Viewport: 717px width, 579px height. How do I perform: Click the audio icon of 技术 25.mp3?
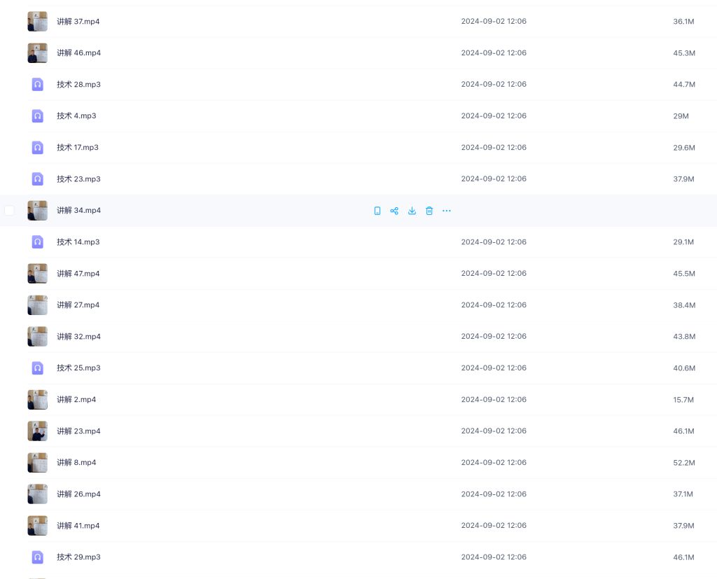click(x=38, y=368)
